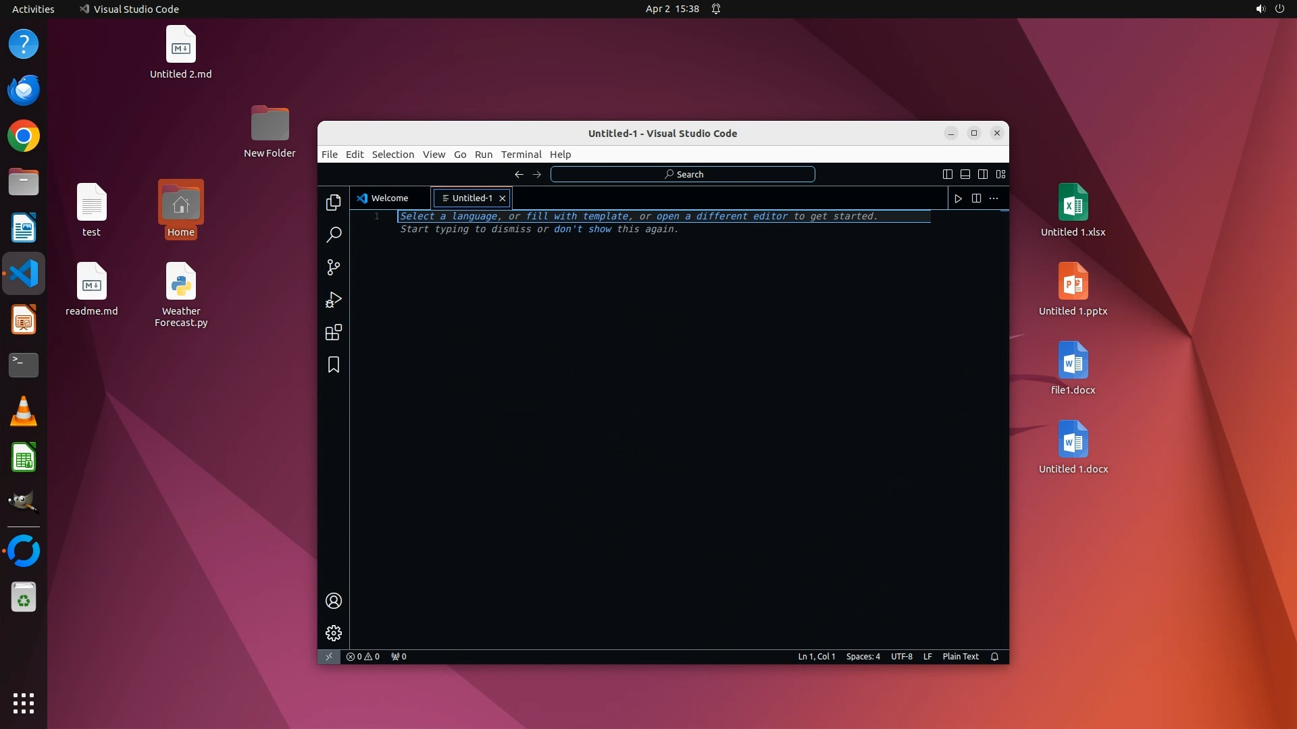Open the Run and Debug view
Screen dimensions: 1297x729
tap(334, 300)
